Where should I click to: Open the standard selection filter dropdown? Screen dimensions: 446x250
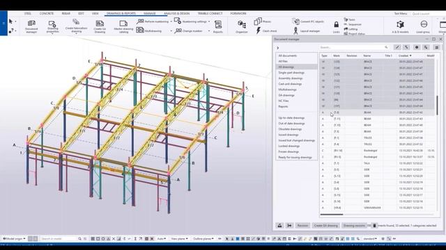click(370, 239)
